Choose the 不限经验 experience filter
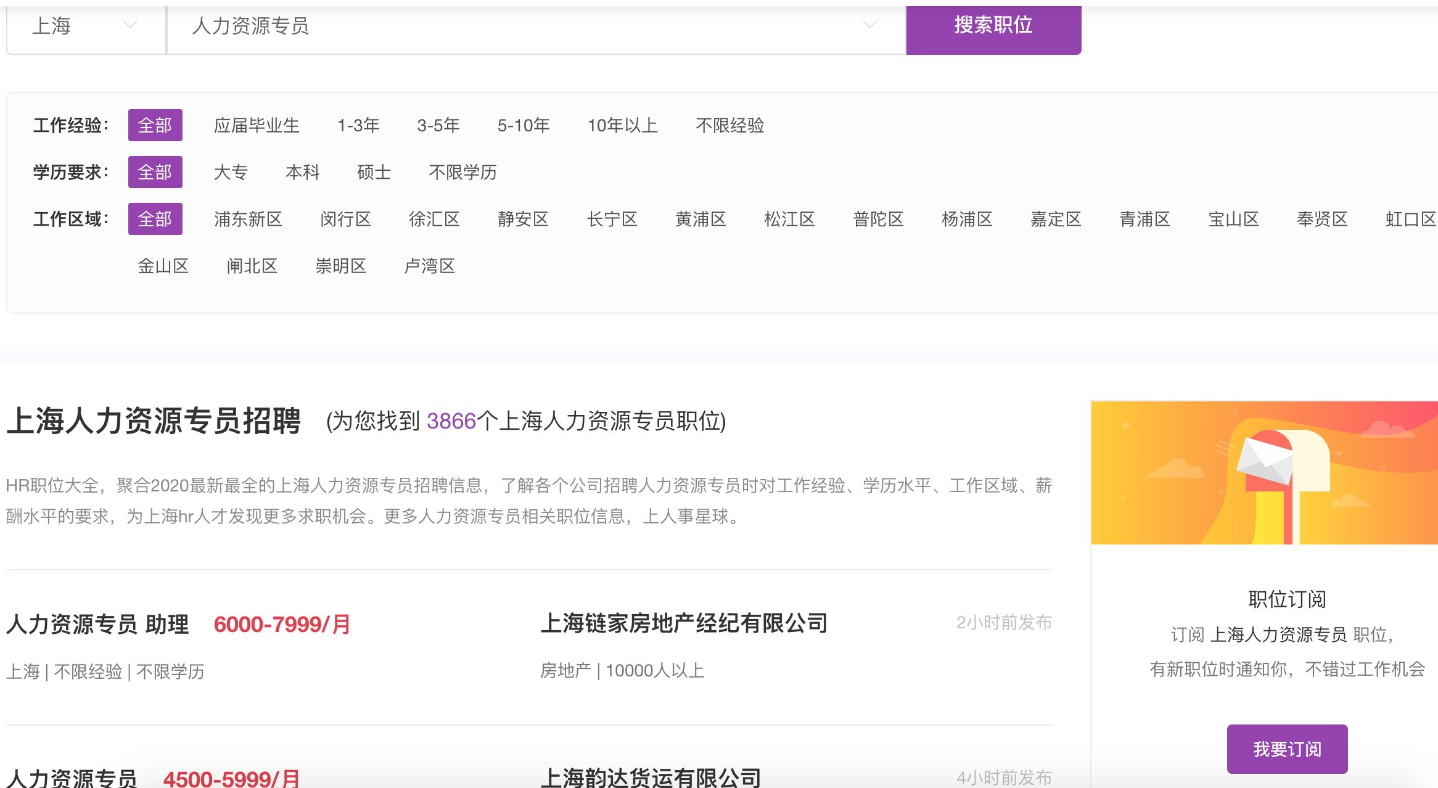The width and height of the screenshot is (1438, 788). pos(730,125)
